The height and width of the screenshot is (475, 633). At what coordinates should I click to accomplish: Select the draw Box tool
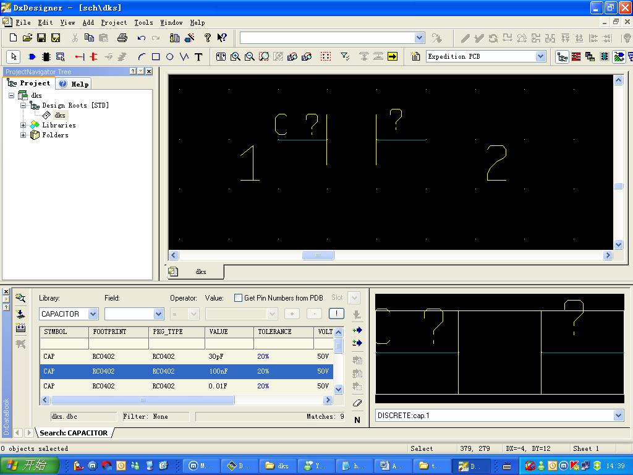[x=156, y=57]
